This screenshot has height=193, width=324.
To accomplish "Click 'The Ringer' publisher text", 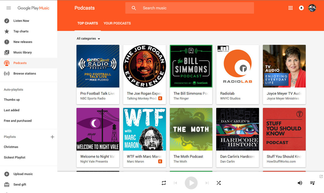I will tap(181, 99).
